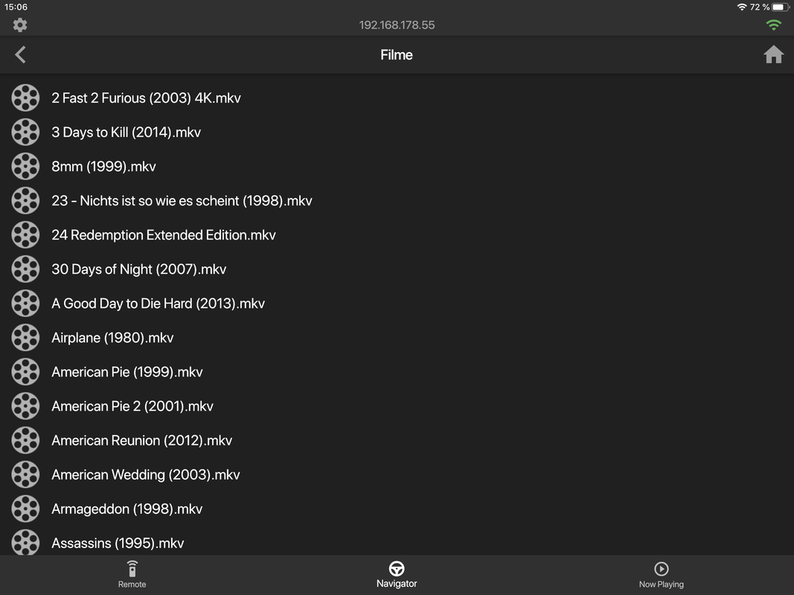Screen dimensions: 794x595
Task: Tap the film reel icon for American Reunion
Action: click(25, 440)
